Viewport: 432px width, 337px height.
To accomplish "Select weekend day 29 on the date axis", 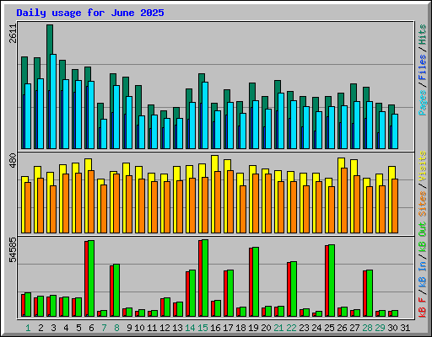I will pos(380,328).
